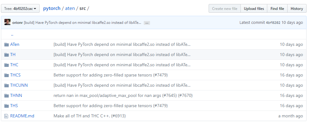
Task: Open latest commit hash 4bf0202
Action: coord(273,23)
